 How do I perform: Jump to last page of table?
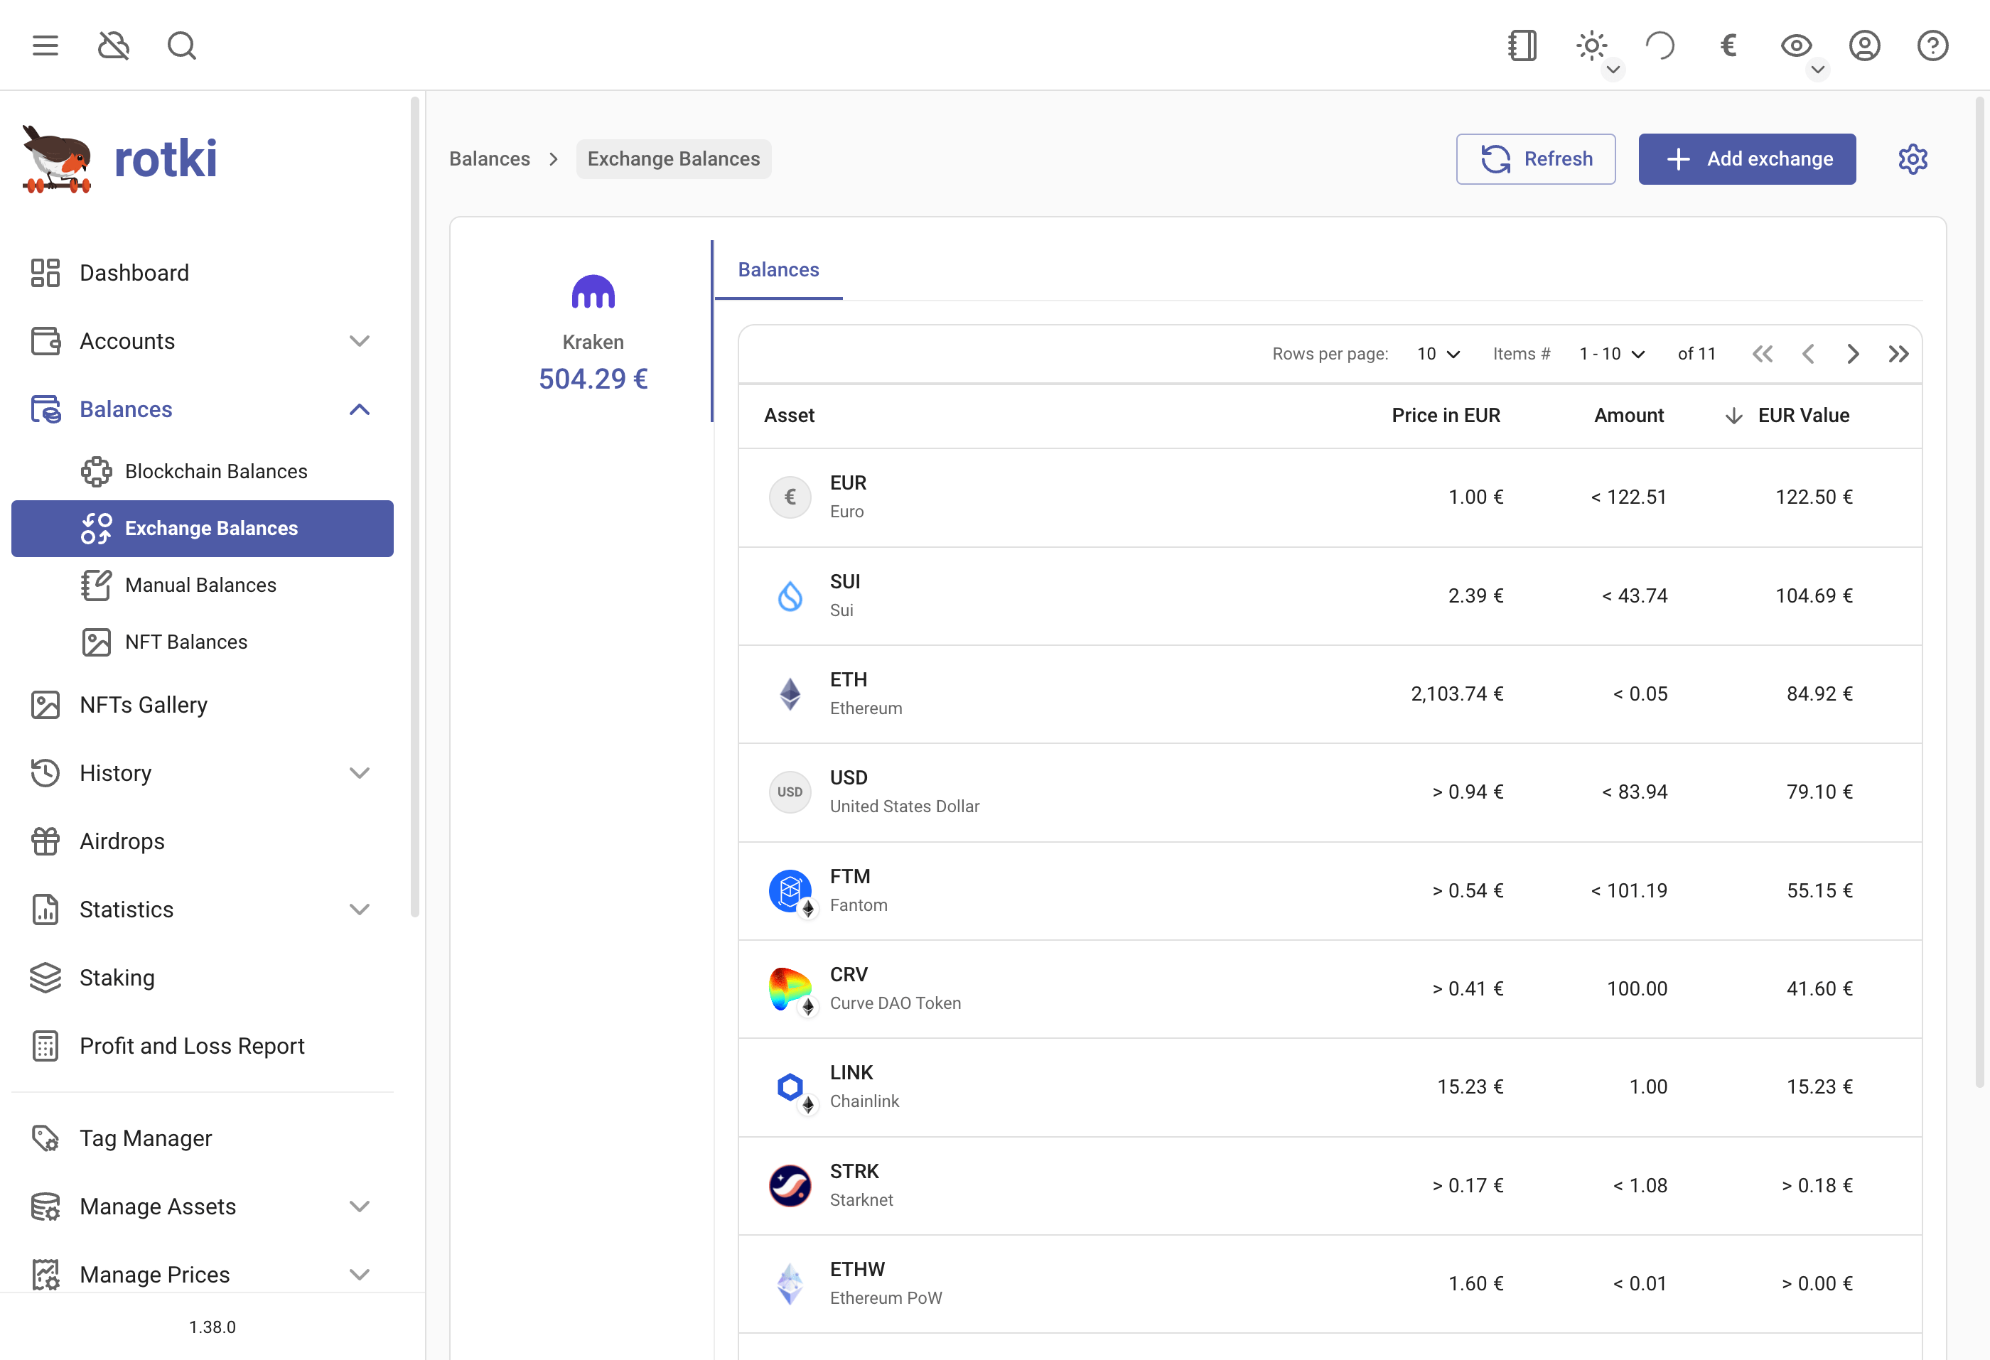(x=1898, y=355)
